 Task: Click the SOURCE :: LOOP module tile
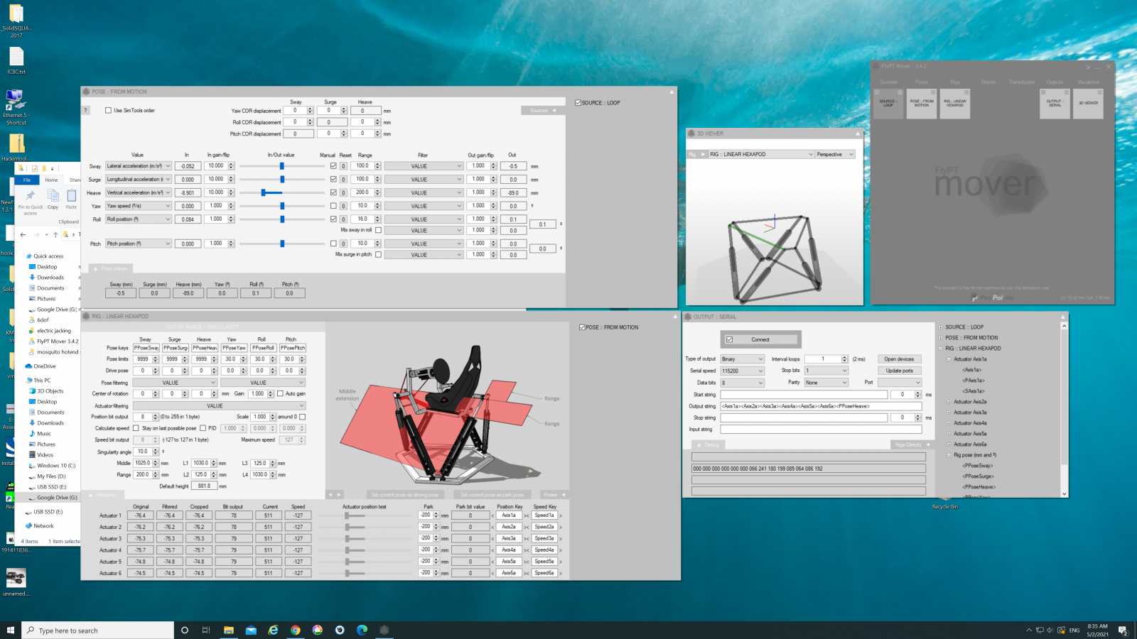point(888,104)
